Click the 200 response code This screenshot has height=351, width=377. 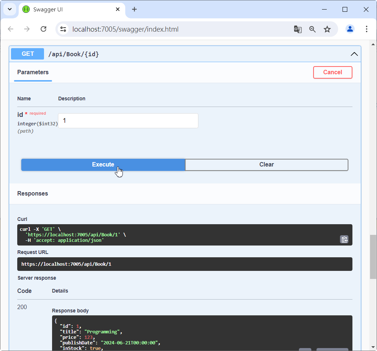22,307
